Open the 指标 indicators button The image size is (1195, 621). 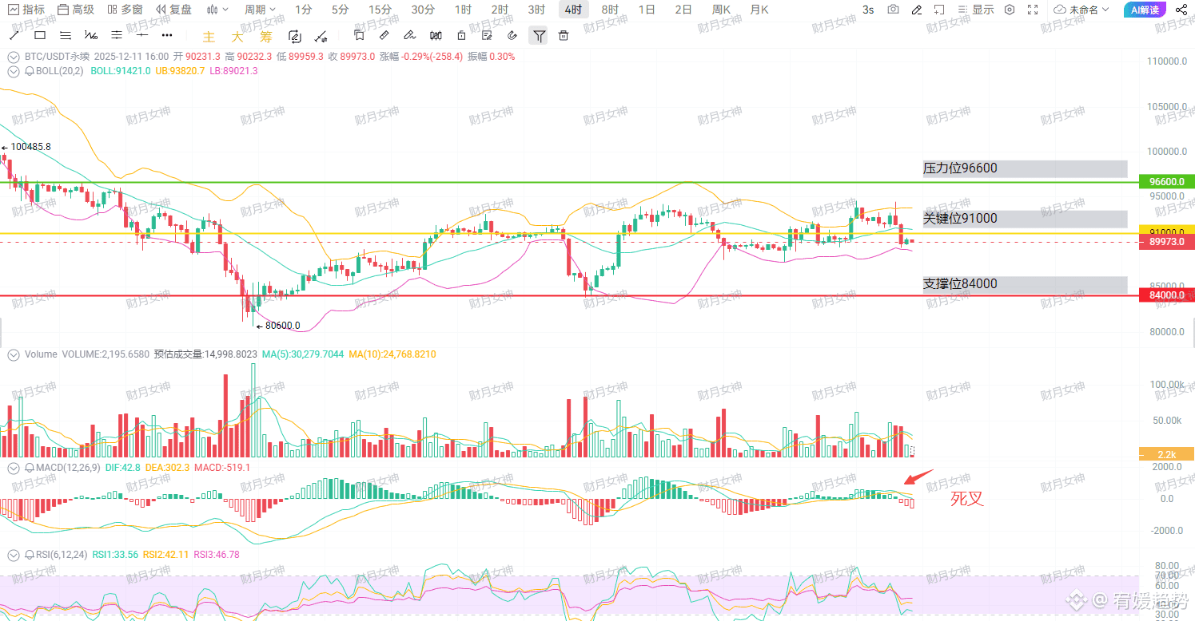click(26, 10)
